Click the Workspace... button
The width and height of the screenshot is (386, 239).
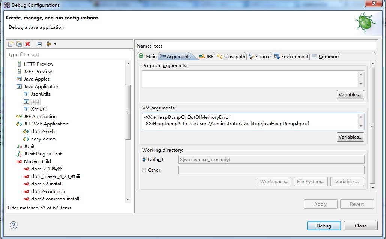pyautogui.click(x=274, y=182)
